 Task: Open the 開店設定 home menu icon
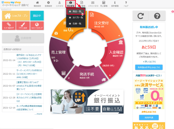click(x=37, y=4)
